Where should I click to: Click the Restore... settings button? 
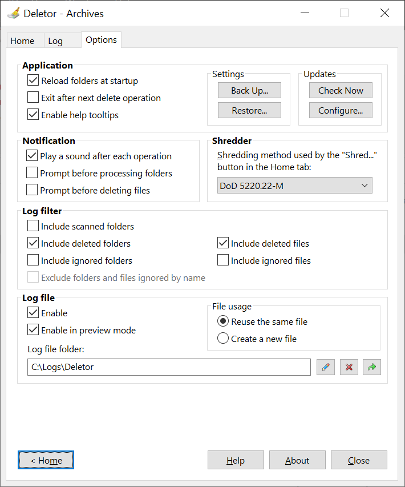coord(249,110)
